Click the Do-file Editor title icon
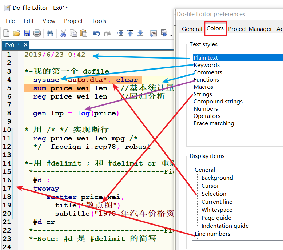The height and width of the screenshot is (250, 283). click(7, 8)
